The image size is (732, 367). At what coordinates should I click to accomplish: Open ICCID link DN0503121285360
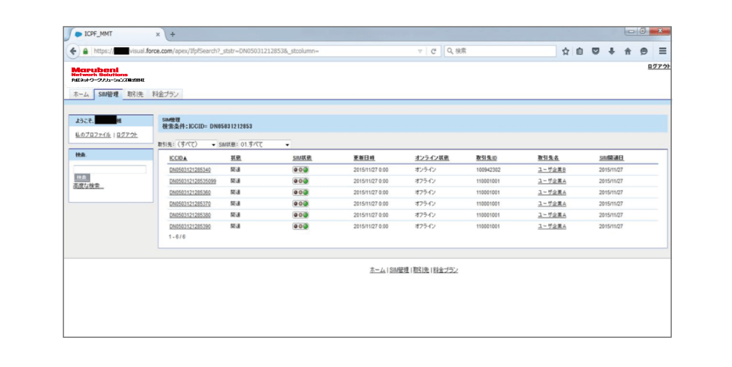point(190,192)
